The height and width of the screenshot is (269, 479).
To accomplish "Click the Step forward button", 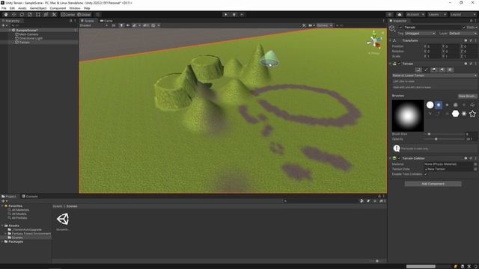I will (x=242, y=14).
